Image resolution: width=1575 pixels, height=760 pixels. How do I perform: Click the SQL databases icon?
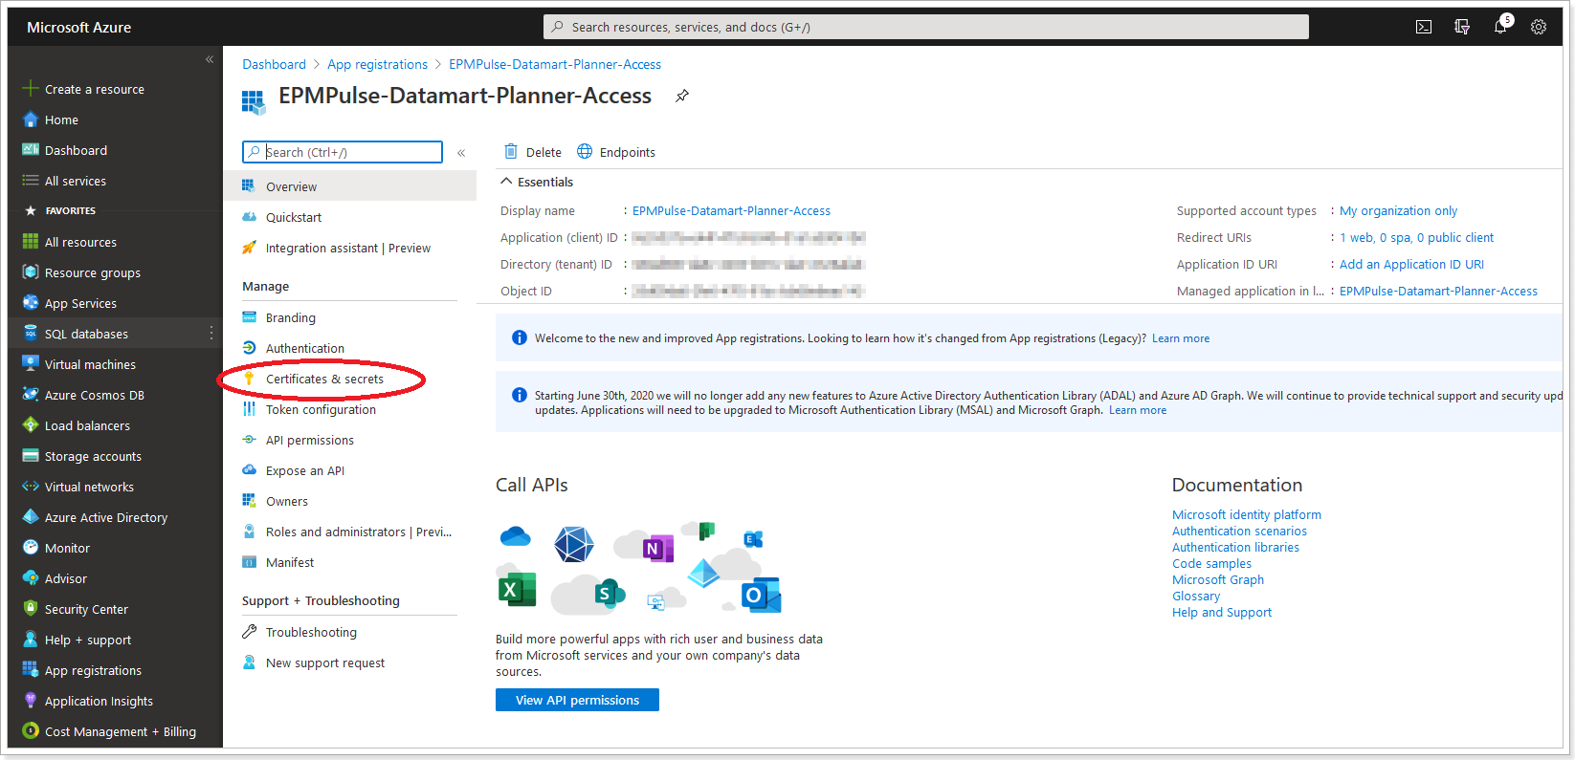tap(31, 334)
